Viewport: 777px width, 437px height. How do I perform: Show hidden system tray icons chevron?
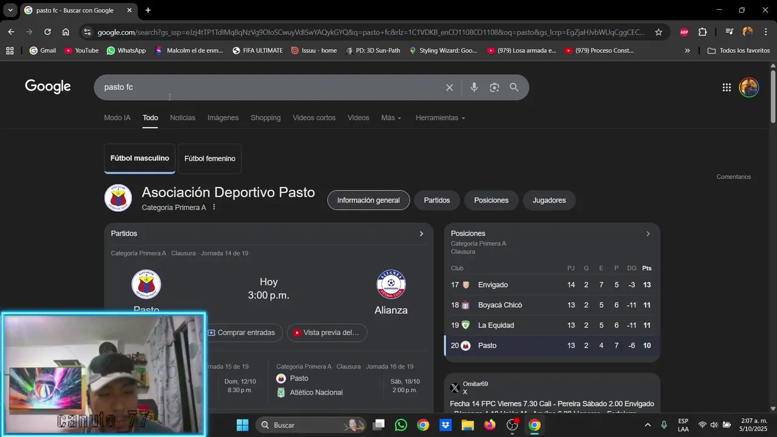pyautogui.click(x=647, y=425)
